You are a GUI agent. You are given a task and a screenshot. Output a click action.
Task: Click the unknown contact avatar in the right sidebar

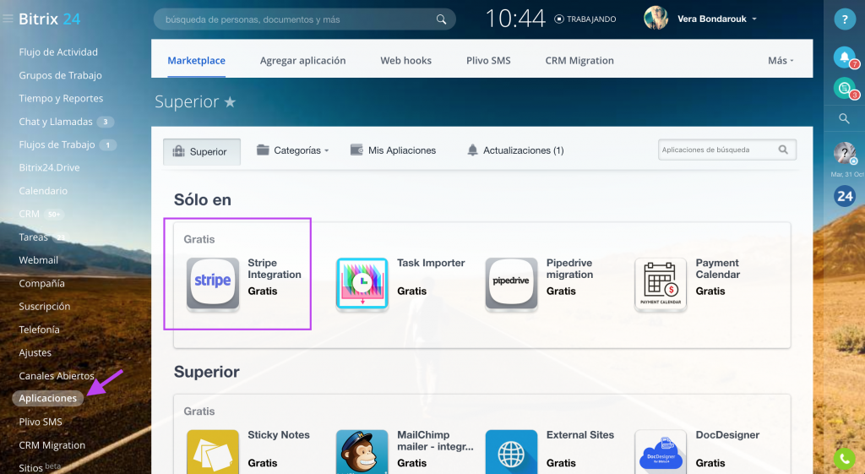(844, 153)
